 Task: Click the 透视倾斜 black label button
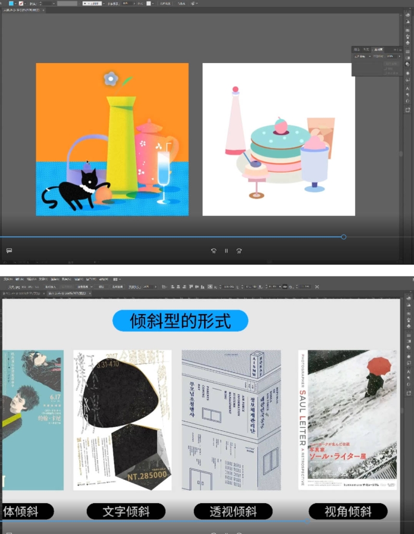pyautogui.click(x=233, y=512)
